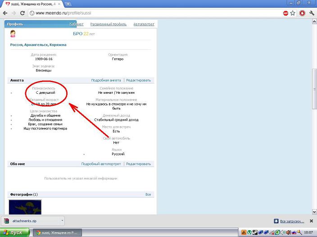Click "Редактировать" next to Анкета
Viewport: 317px width, 237px height.
[x=138, y=80]
